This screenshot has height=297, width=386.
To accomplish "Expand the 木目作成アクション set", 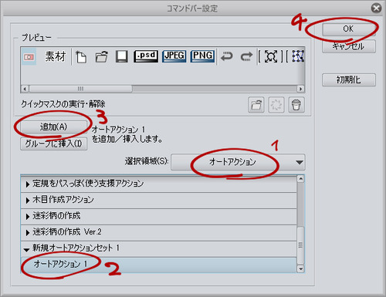I will [27, 201].
